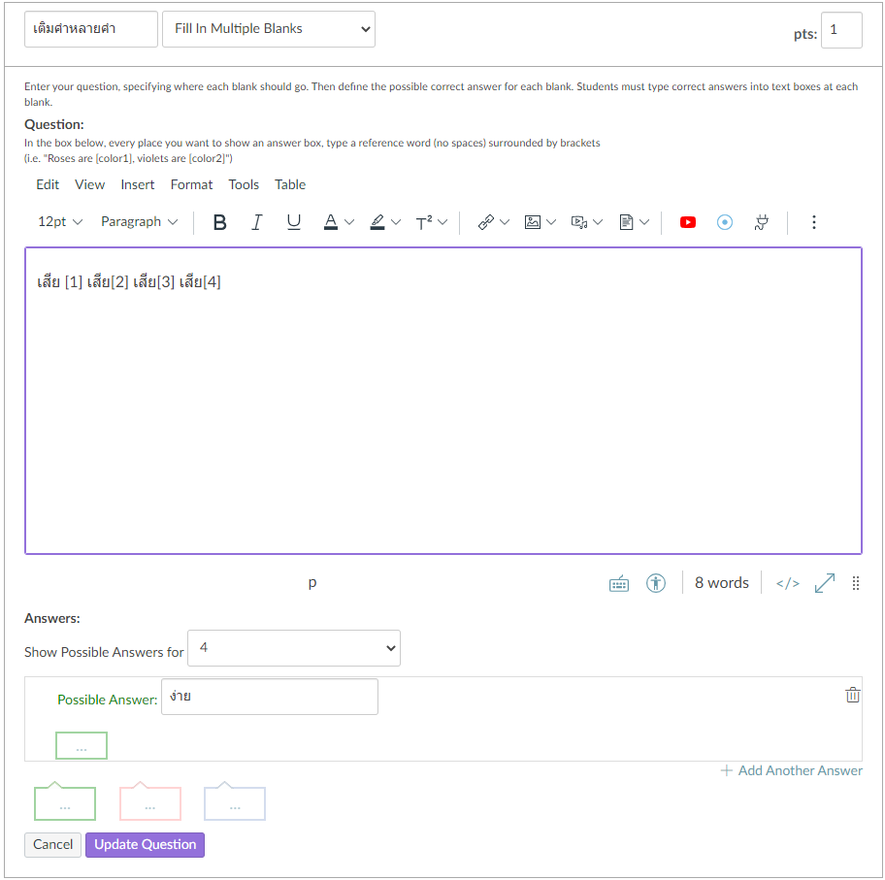Expand editor to fullscreen
Image resolution: width=885 pixels, height=880 pixels.
pos(825,583)
